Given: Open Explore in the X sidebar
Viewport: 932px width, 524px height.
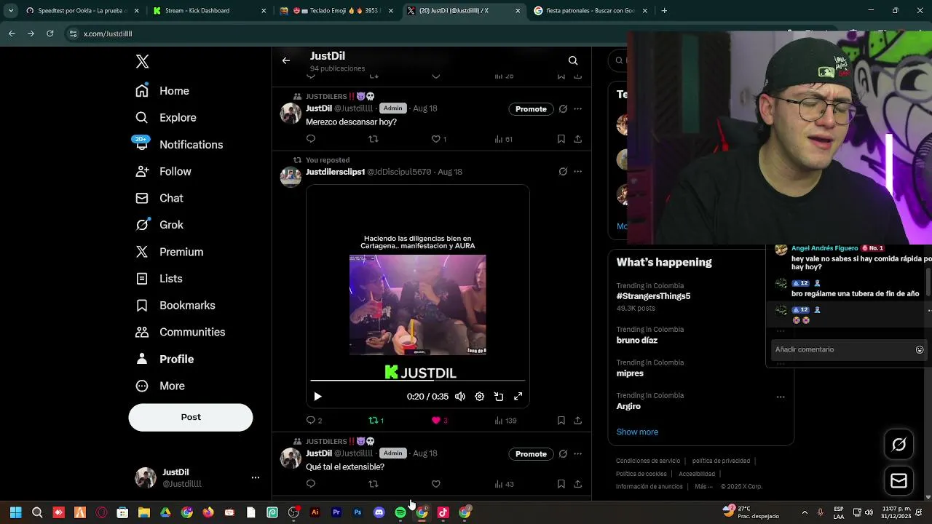Looking at the screenshot, I should point(166,118).
